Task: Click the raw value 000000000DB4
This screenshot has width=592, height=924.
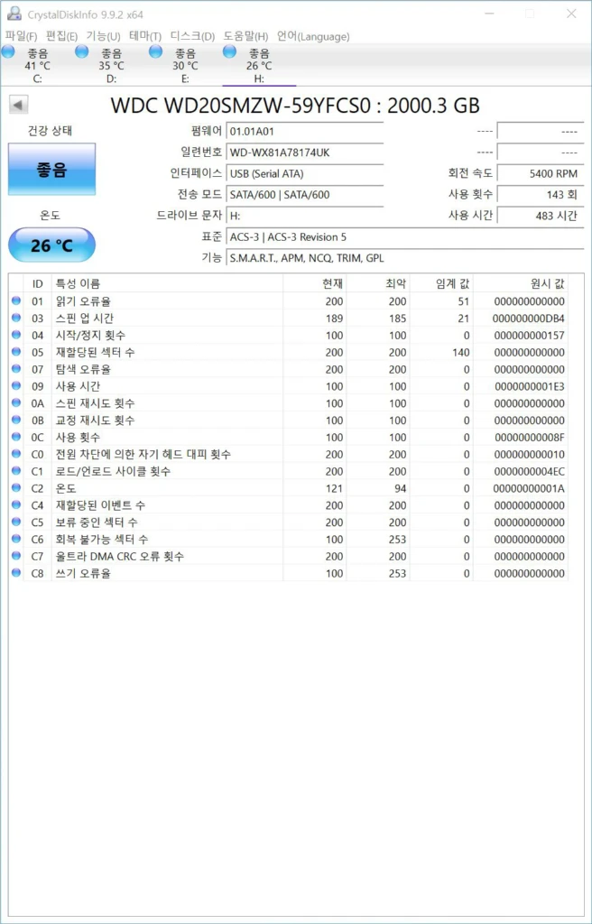Action: (528, 319)
